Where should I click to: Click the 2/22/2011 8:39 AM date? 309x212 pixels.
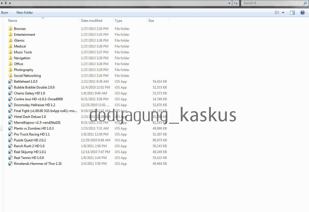coord(95,81)
